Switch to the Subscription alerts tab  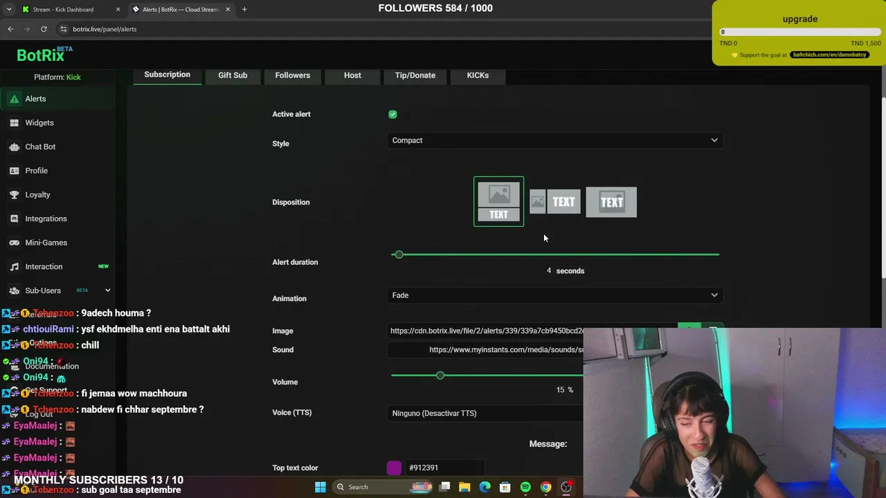pos(167,75)
